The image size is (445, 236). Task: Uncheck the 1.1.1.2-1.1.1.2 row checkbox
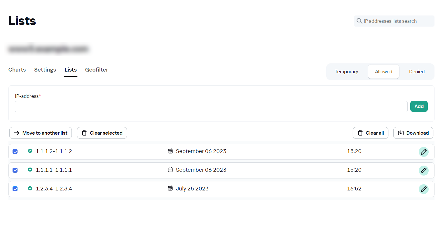click(x=15, y=152)
